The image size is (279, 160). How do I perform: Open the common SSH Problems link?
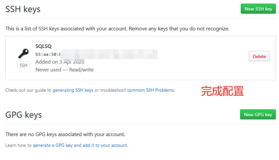click(x=150, y=90)
